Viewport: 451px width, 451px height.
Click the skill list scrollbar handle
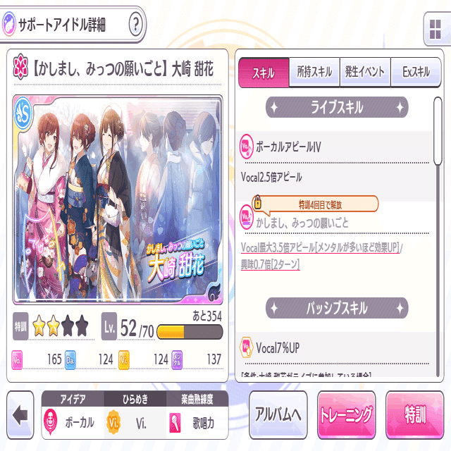438,131
